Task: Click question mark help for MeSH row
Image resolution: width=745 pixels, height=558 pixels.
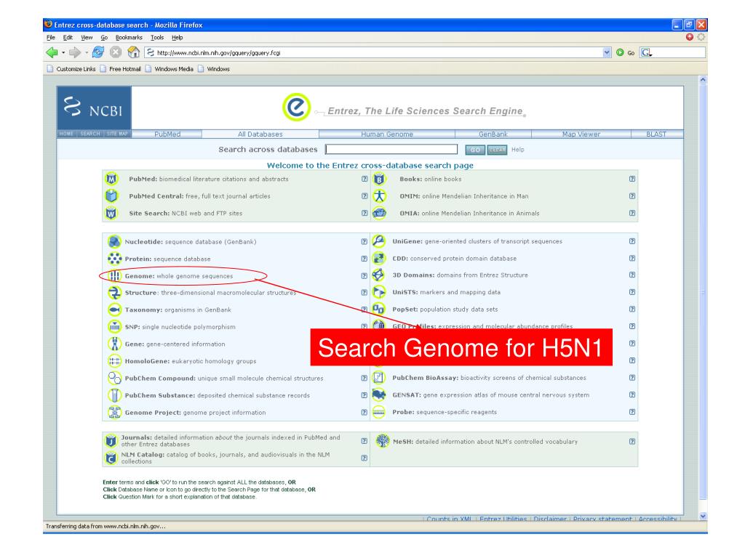Action: [632, 441]
